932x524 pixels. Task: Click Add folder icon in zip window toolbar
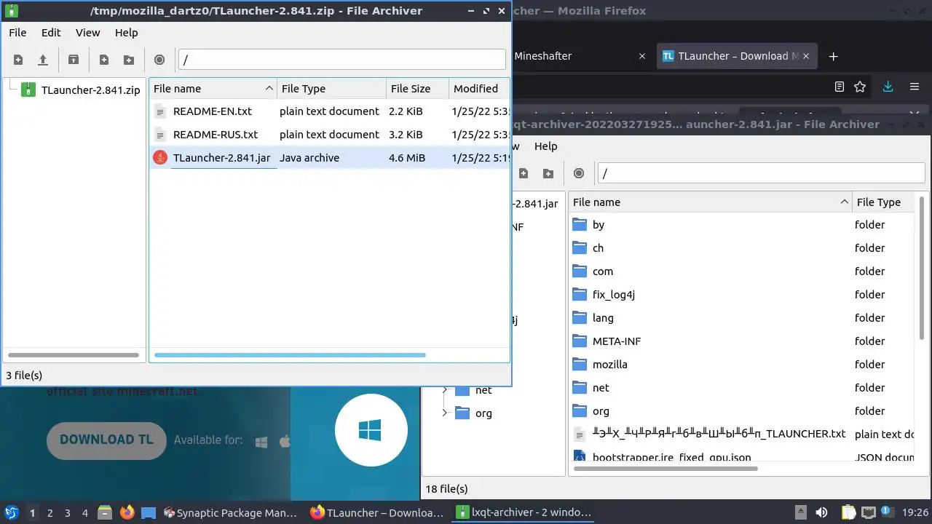pyautogui.click(x=129, y=60)
